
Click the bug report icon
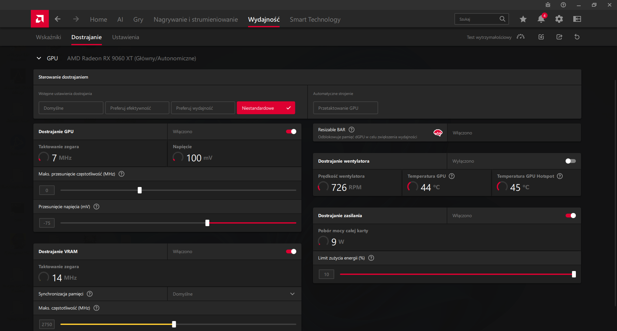click(x=548, y=5)
